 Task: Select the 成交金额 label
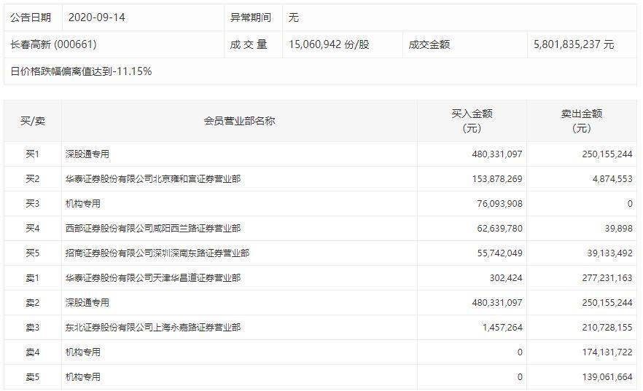[429, 44]
